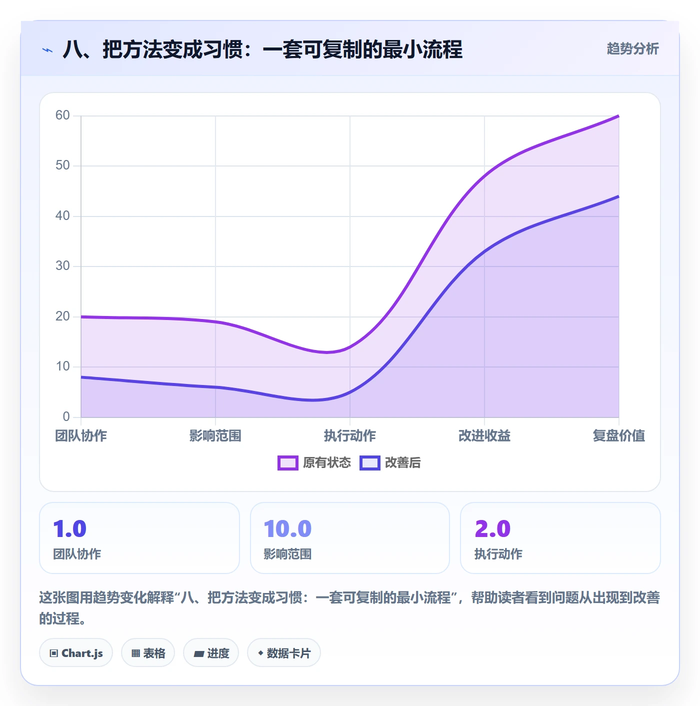Click the 表格 tag's grid icon
The image size is (700, 706).
click(135, 653)
